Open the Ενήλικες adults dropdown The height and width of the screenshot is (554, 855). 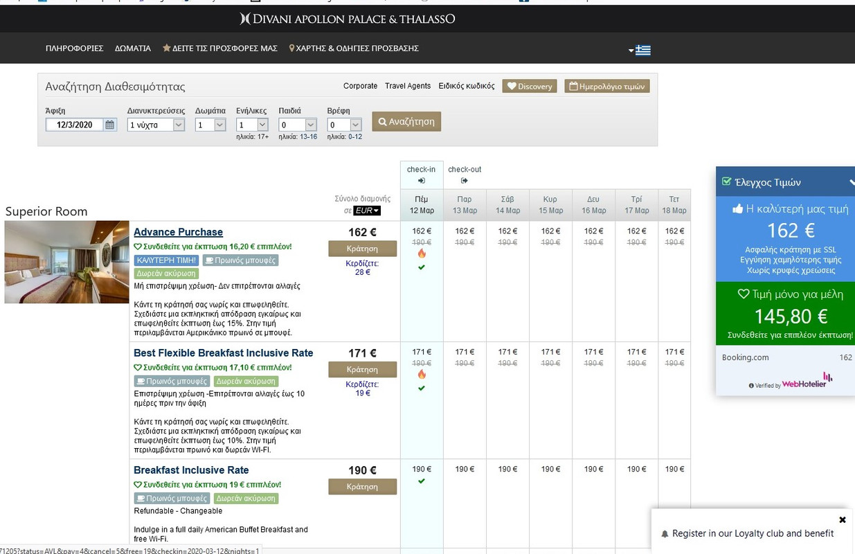(x=252, y=125)
